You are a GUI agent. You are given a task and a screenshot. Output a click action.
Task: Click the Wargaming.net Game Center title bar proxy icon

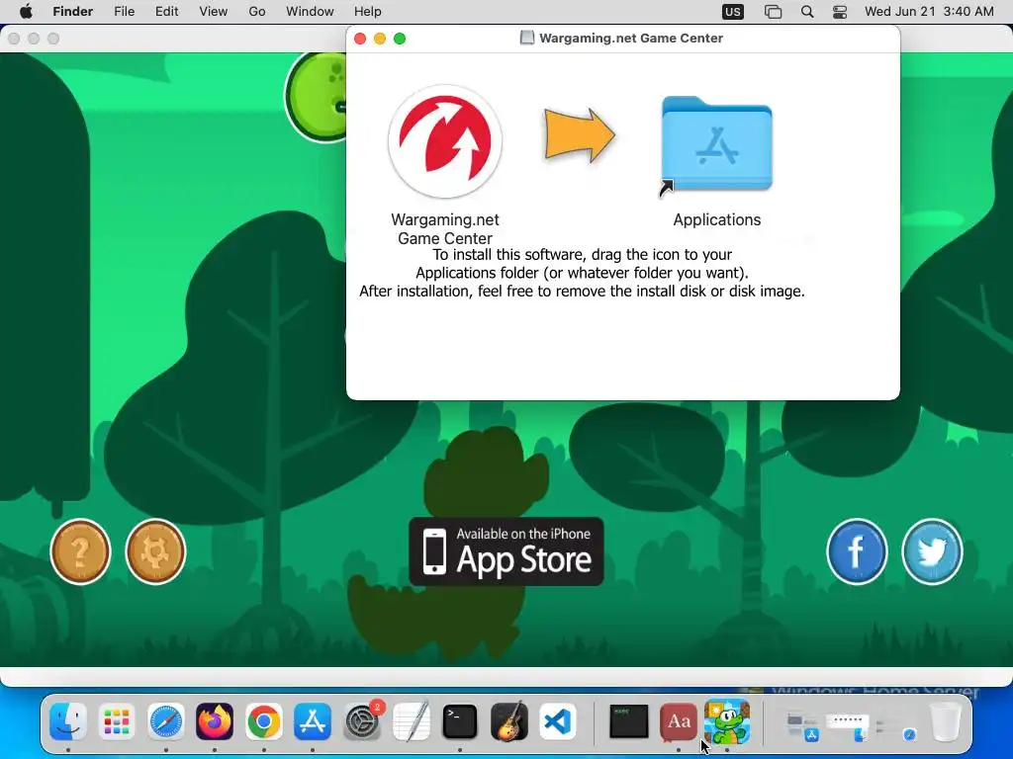click(x=527, y=39)
